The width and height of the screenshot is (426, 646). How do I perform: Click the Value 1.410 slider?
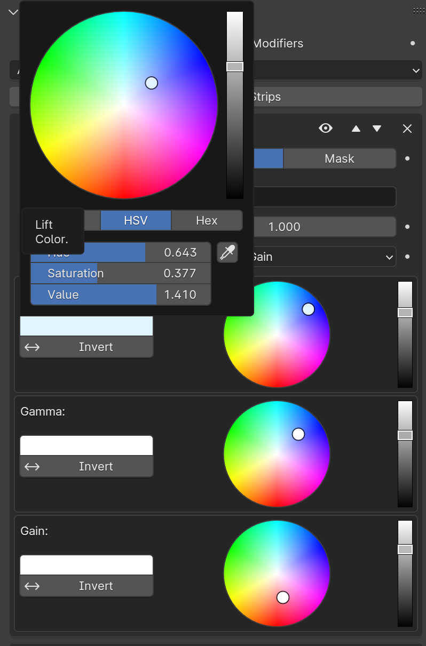(121, 294)
